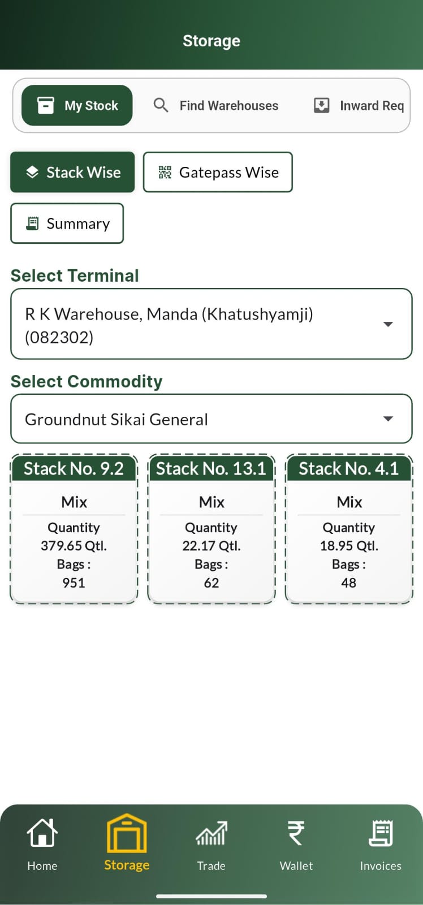Switch to Gatepass Wise view
Screen dimensions: 423x905
coord(218,173)
